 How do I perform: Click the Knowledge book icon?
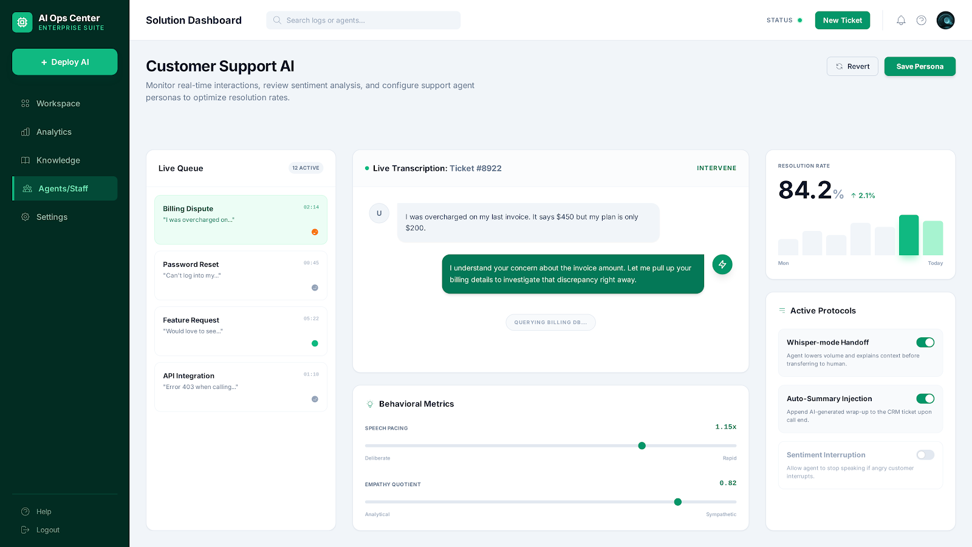coord(26,160)
